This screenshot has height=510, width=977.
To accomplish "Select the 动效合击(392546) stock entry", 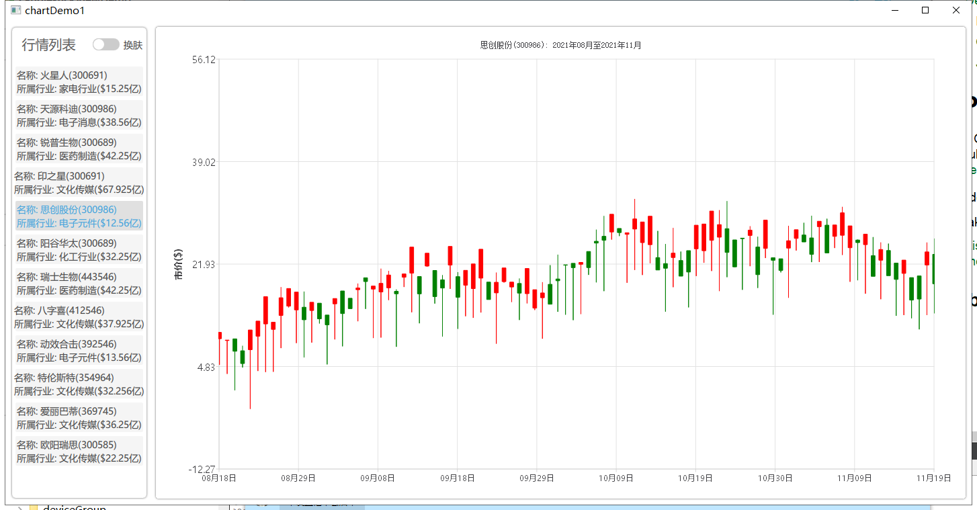I will 79,350.
